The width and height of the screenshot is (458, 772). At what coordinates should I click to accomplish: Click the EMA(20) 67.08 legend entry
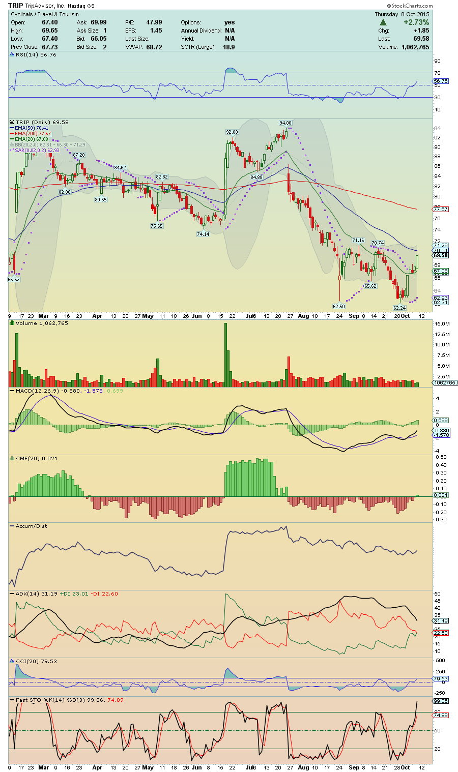(x=32, y=139)
